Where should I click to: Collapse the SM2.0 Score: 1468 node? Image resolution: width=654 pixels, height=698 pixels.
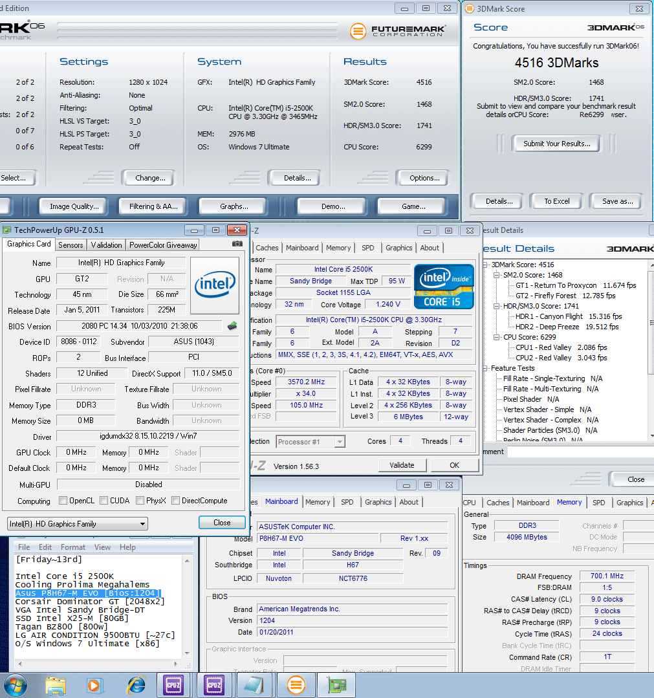coord(497,275)
